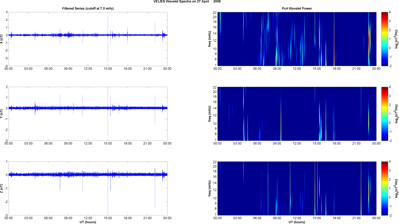
Task: Select "UT (hours)" label under the Z time series
Action: point(88,222)
